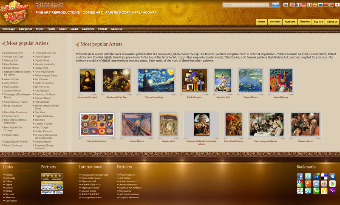This screenshot has width=340, height=205.
Task: Click the Posters Gallery footer link
Action: tap(127, 174)
